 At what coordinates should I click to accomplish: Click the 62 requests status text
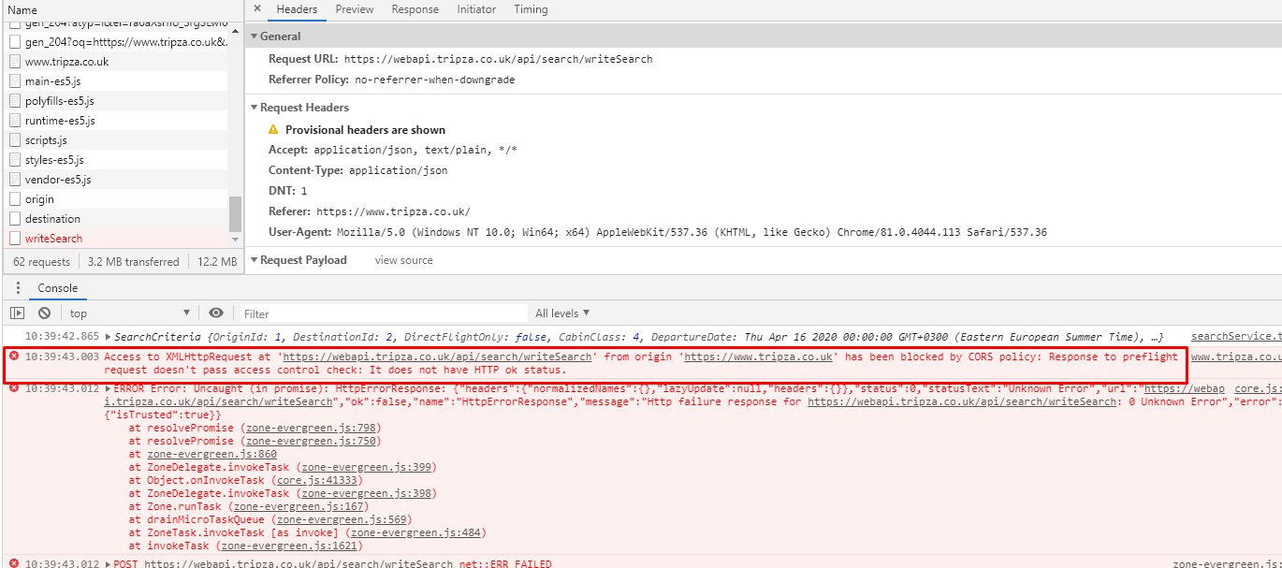point(42,262)
